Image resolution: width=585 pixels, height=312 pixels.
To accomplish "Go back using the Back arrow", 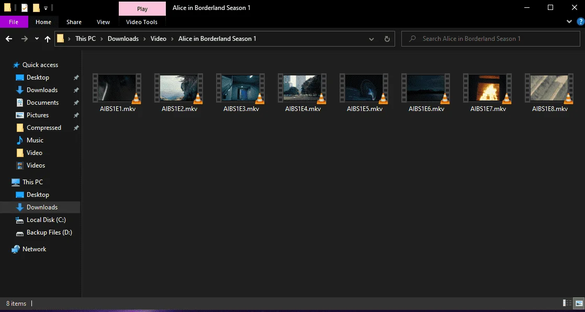I will (x=9, y=39).
